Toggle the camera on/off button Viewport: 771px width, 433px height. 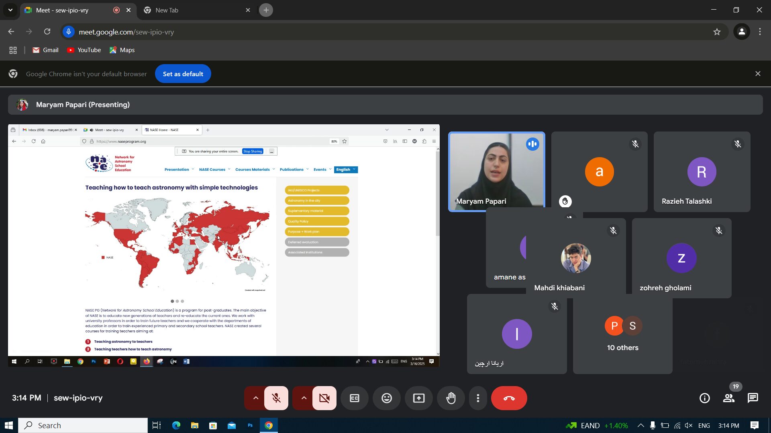coord(324,398)
